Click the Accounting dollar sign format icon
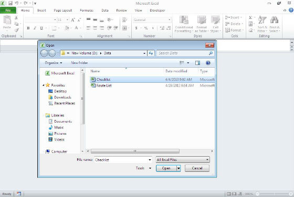Image resolution: width=294 pixels, height=197 pixels. tap(136, 28)
